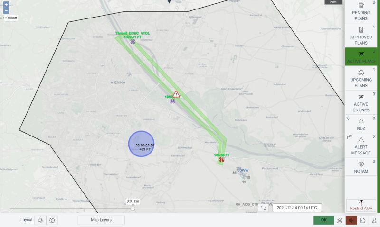Viewport: 380px width, 227px height.
Task: Reset time with the undo arrow icon
Action: coord(264,208)
